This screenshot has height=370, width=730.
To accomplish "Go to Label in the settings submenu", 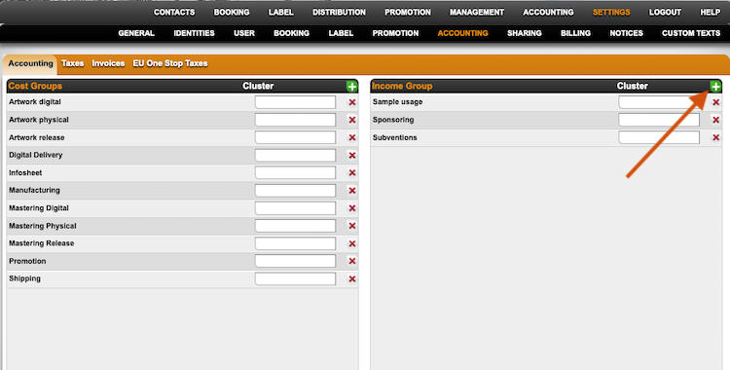I will point(341,33).
